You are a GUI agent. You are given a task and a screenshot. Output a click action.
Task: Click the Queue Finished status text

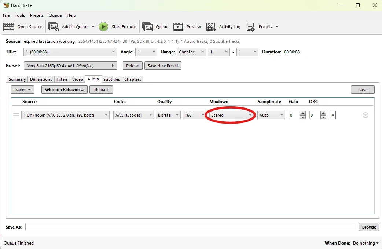click(19, 243)
